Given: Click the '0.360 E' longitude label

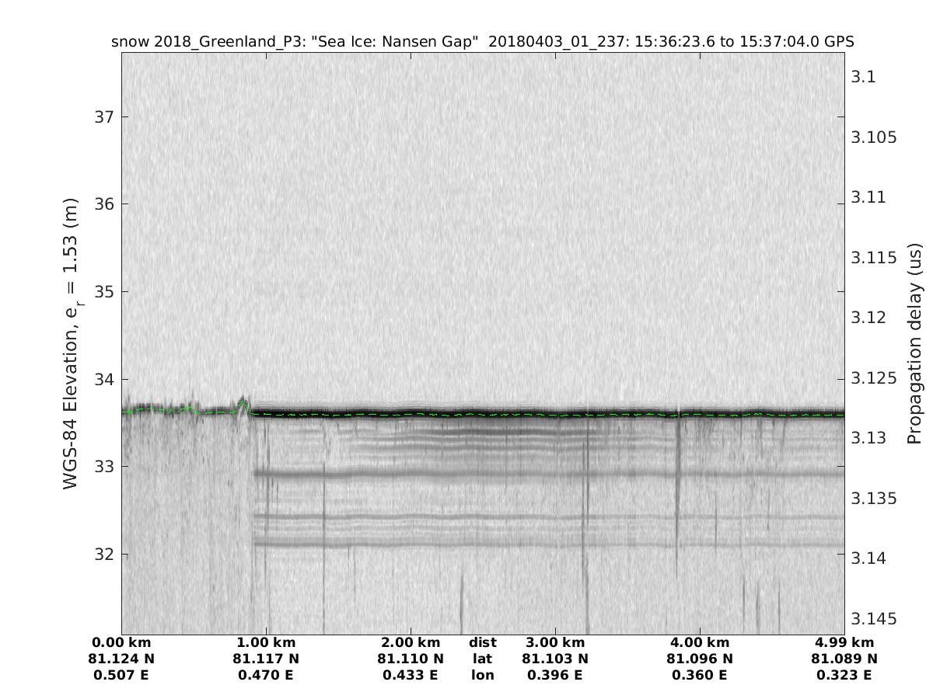Looking at the screenshot, I should [700, 675].
